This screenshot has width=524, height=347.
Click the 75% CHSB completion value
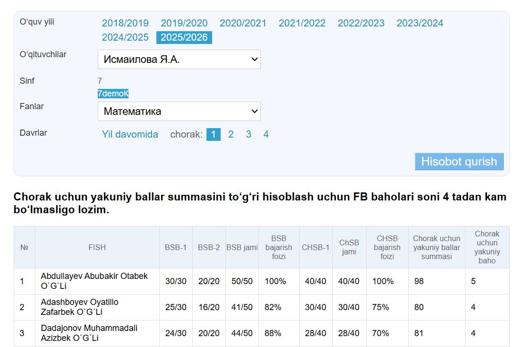[381, 307]
